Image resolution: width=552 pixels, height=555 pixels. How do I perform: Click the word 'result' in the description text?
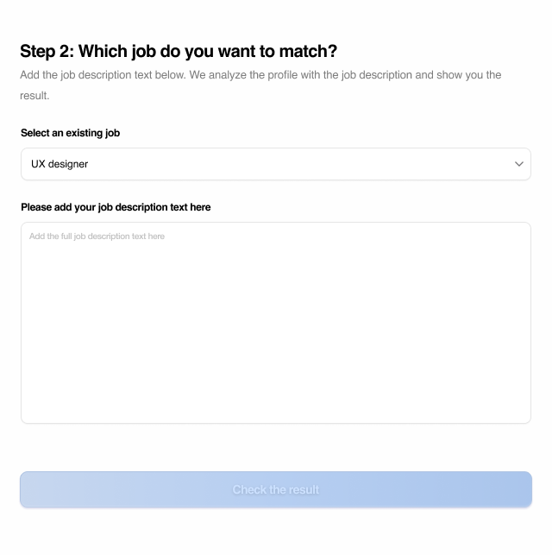coord(34,96)
